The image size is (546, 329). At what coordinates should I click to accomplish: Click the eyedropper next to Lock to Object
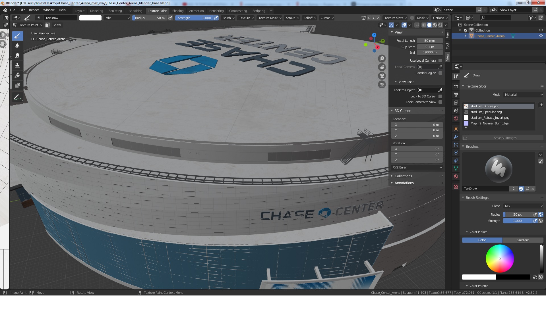coord(440,90)
